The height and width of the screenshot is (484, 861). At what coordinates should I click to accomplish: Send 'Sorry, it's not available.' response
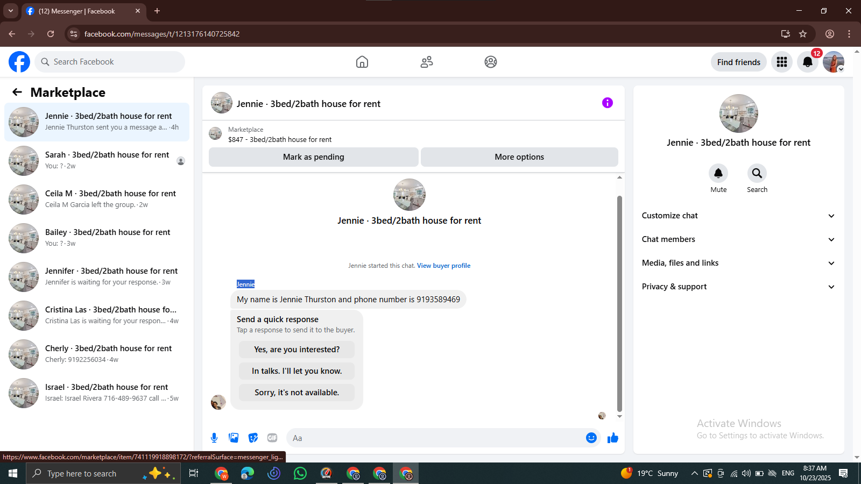pos(297,393)
